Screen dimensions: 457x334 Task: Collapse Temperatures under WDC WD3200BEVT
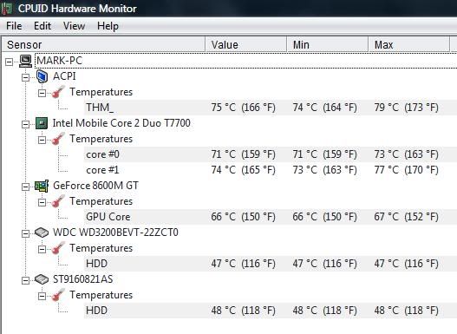42,249
